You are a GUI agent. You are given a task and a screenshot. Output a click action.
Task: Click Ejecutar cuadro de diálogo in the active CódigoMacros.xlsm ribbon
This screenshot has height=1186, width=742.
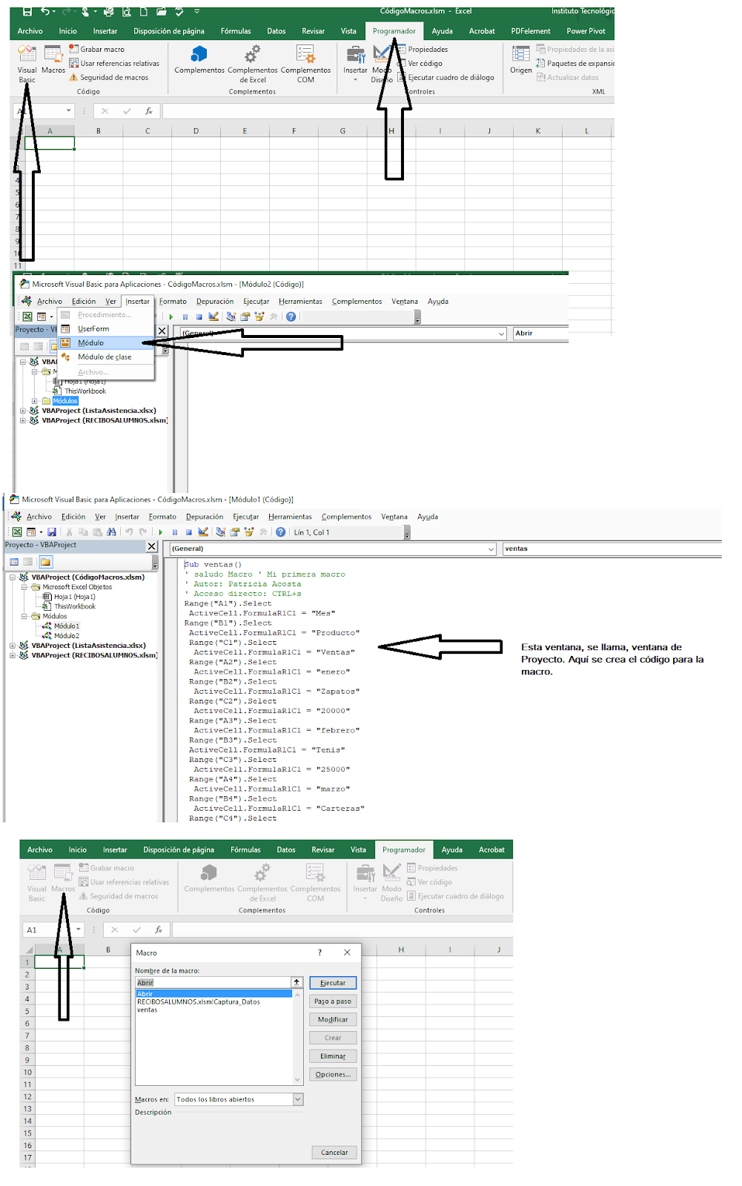click(x=445, y=77)
